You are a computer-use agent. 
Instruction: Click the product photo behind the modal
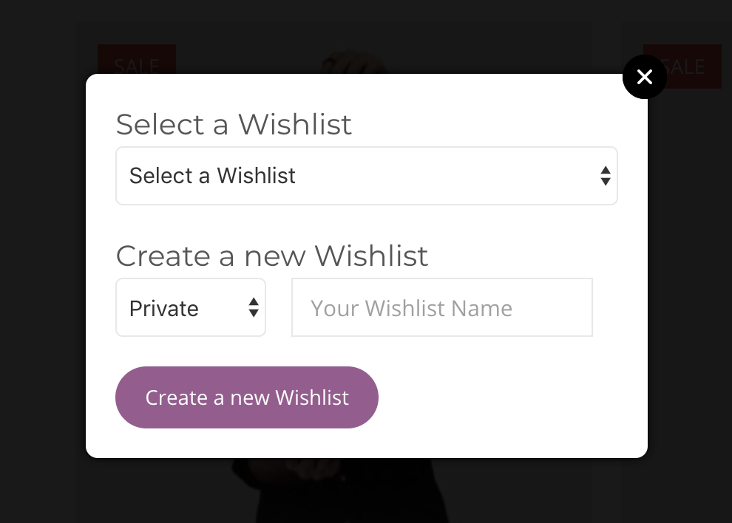[x=333, y=491]
